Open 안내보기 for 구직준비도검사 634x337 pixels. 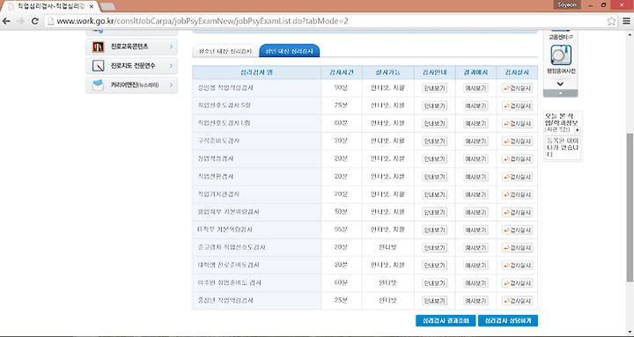tap(435, 142)
